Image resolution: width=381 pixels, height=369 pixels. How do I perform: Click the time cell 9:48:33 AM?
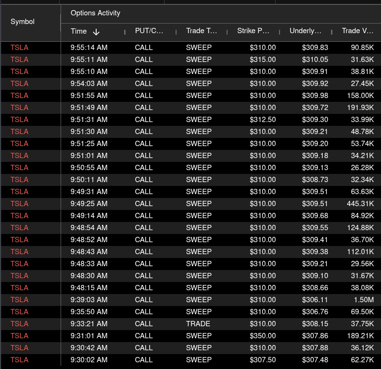tap(89, 264)
